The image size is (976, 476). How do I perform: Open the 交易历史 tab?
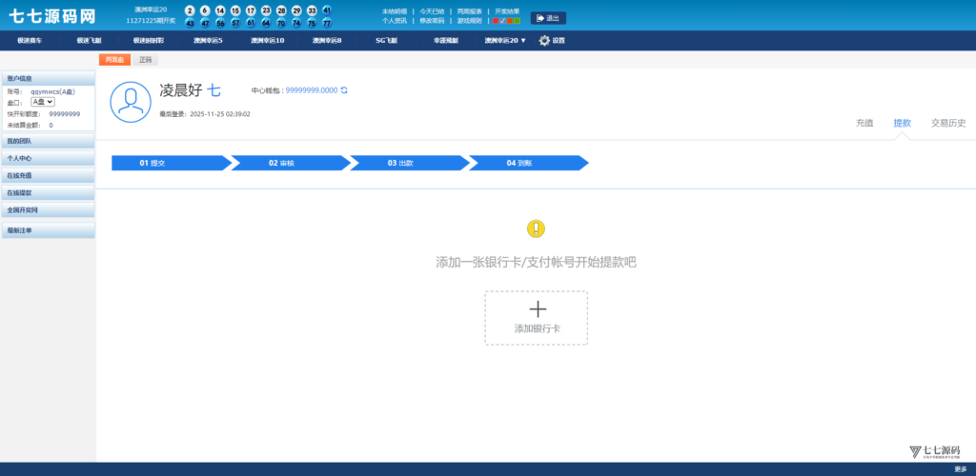pos(948,123)
